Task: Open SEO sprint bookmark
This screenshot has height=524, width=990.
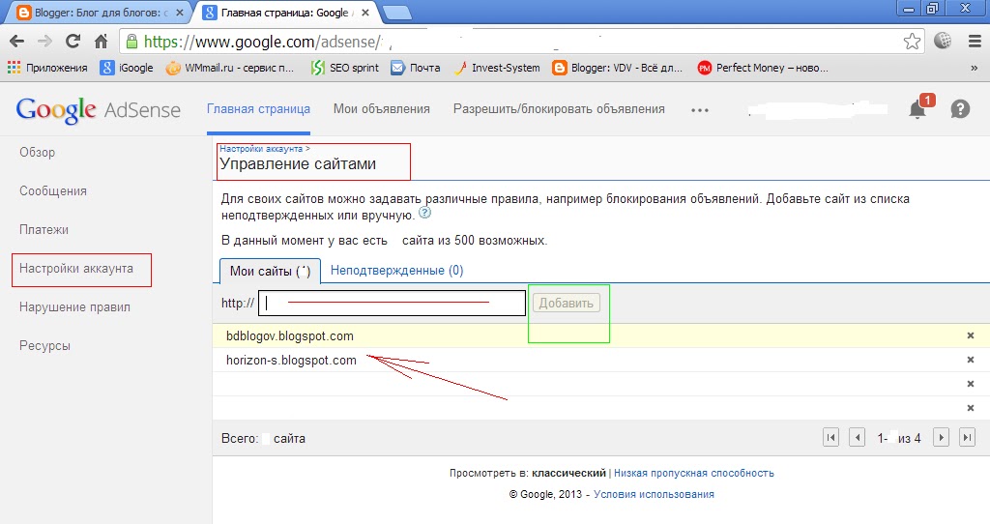Action: tap(345, 68)
